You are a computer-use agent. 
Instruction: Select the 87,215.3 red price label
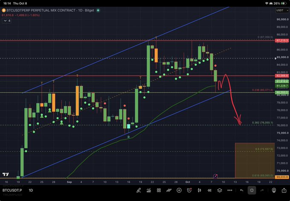point(282,40)
